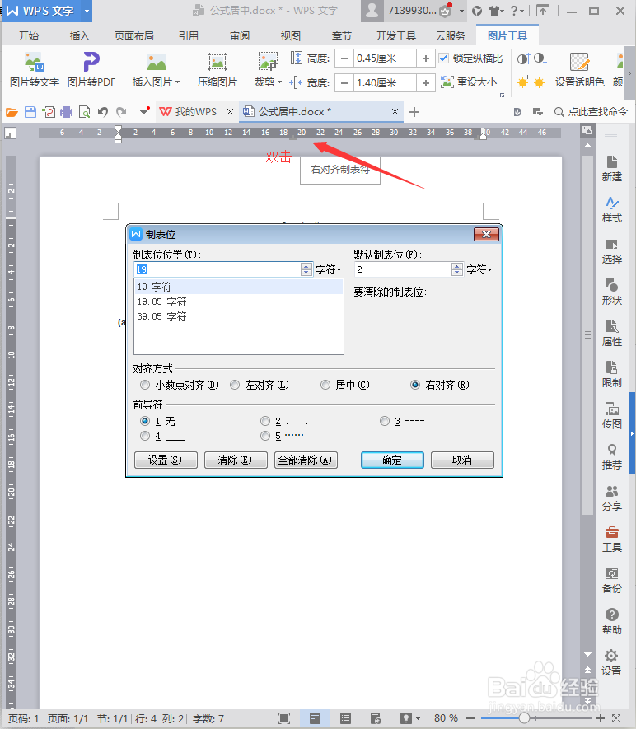Click the 清除(E) button in dialog
This screenshot has height=729, width=636.
click(236, 460)
